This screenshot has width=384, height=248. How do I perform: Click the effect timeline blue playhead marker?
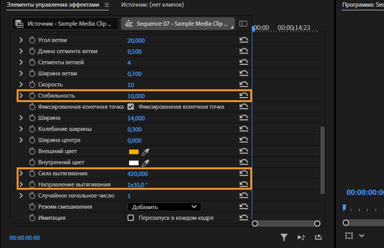point(253,29)
